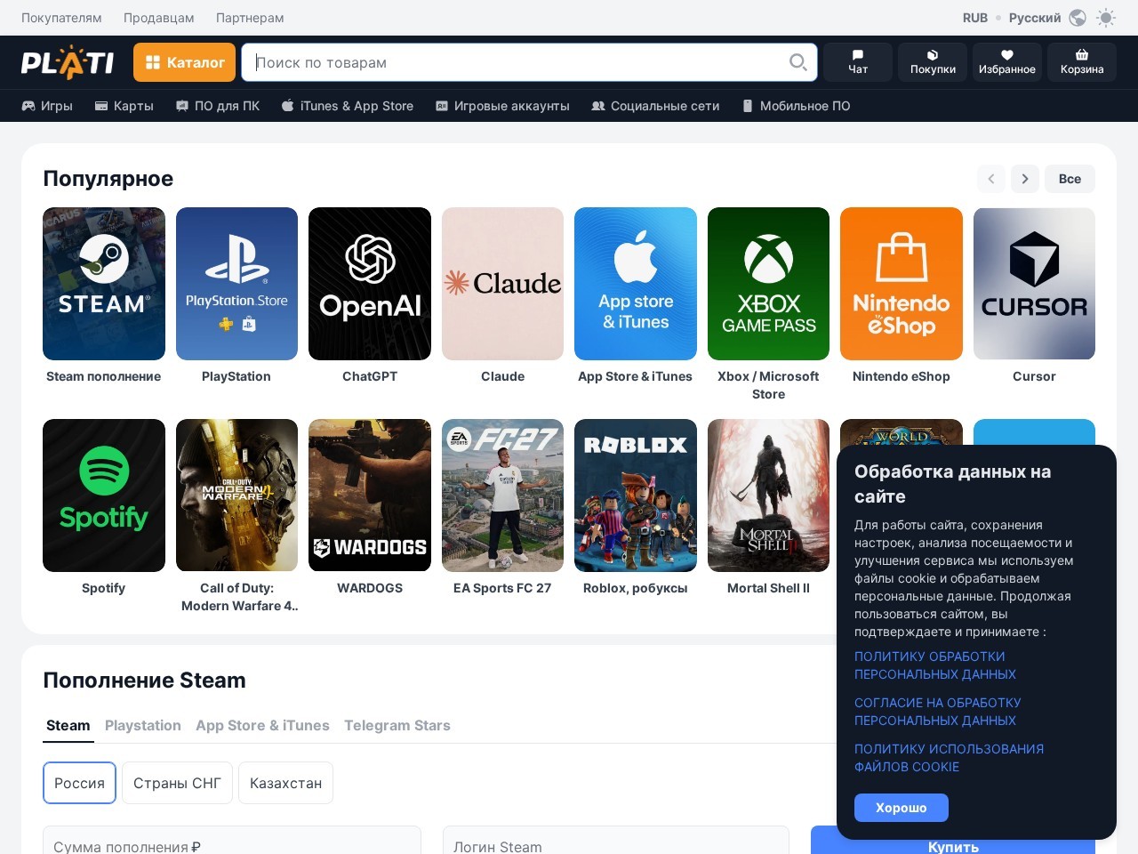Open Политику обработки персональных данных link

935,665
